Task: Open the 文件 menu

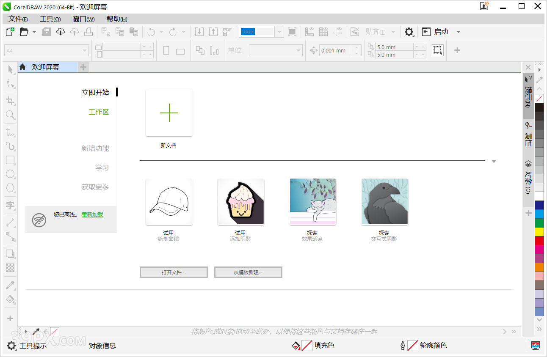Action: pyautogui.click(x=18, y=19)
